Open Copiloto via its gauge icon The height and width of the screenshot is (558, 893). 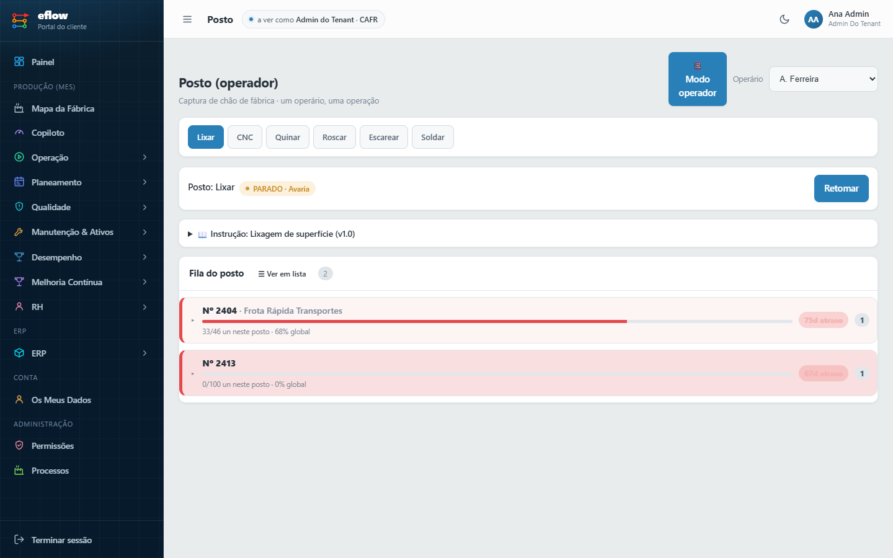19,133
